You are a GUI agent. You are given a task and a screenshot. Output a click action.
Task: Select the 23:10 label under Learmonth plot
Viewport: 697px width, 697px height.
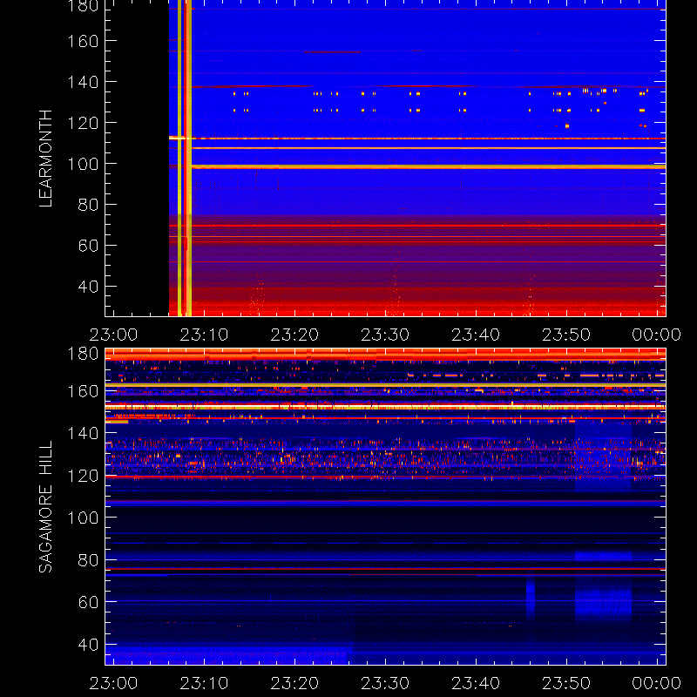(204, 335)
